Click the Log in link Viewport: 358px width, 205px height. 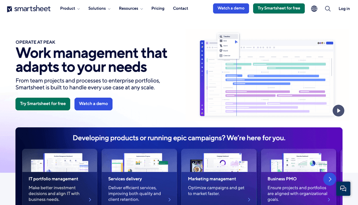click(344, 8)
